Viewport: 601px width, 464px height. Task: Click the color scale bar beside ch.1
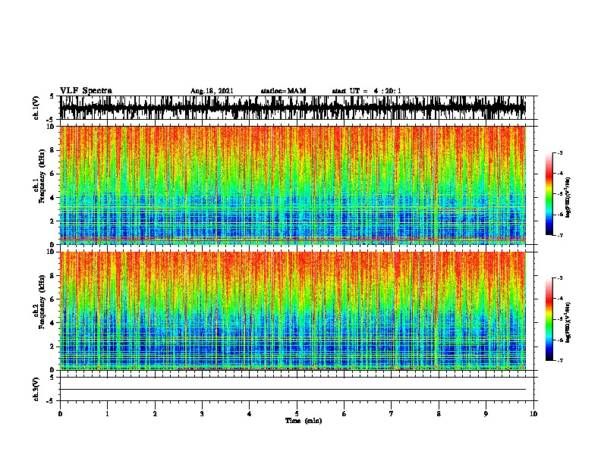(549, 194)
